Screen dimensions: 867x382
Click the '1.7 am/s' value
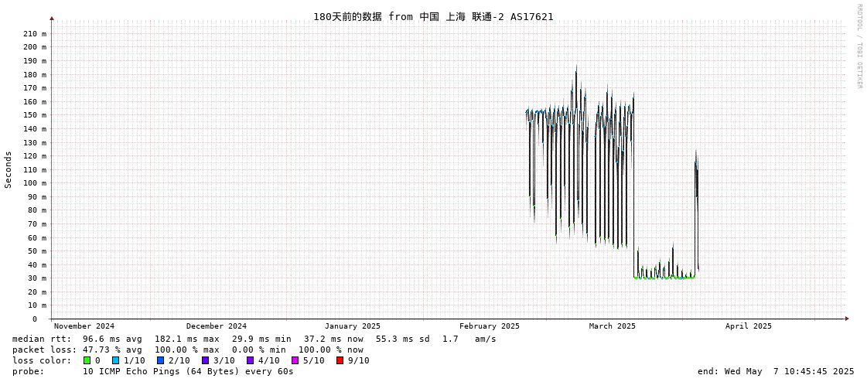[469, 339]
